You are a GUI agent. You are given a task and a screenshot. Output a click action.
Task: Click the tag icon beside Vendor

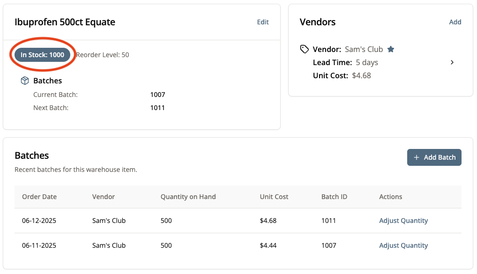[x=305, y=49]
